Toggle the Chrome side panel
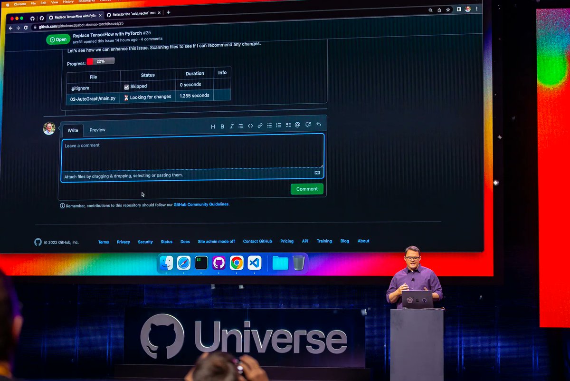The width and height of the screenshot is (570, 381). [459, 9]
